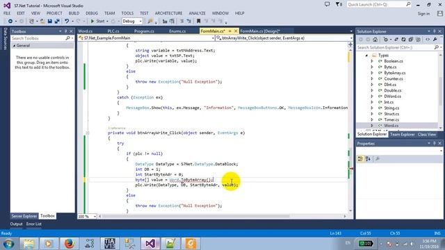Toggle auto-hide pin on Properties panel

(x=435, y=144)
